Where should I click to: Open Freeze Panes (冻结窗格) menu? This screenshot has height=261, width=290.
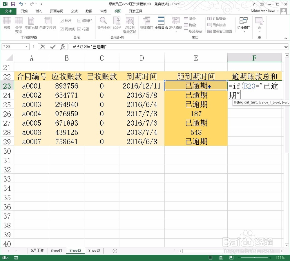175,25
